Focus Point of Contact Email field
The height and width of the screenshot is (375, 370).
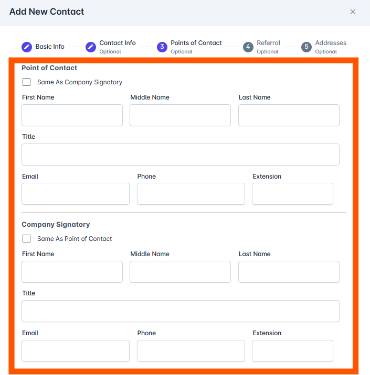(x=76, y=194)
